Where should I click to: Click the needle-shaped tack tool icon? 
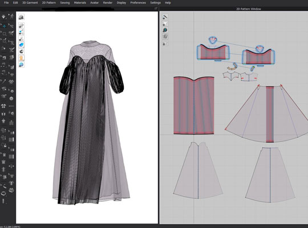point(3,82)
